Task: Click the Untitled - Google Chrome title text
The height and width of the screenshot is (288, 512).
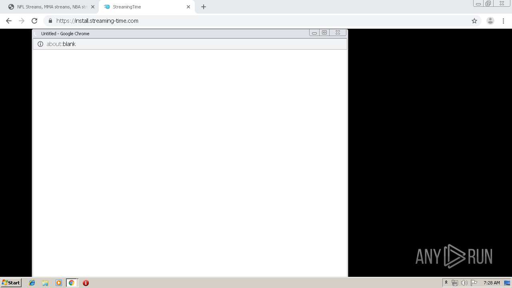Action: (65, 34)
